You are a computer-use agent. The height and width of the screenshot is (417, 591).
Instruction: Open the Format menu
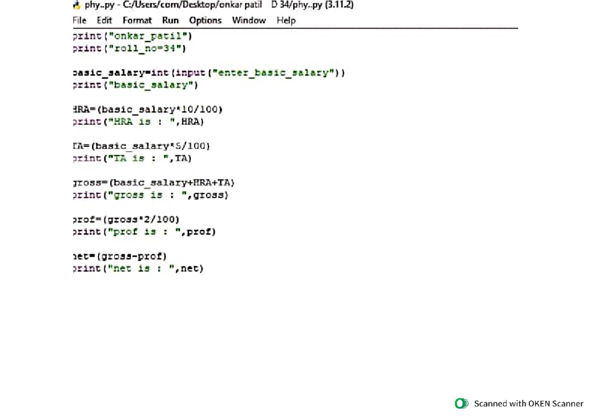(x=137, y=20)
